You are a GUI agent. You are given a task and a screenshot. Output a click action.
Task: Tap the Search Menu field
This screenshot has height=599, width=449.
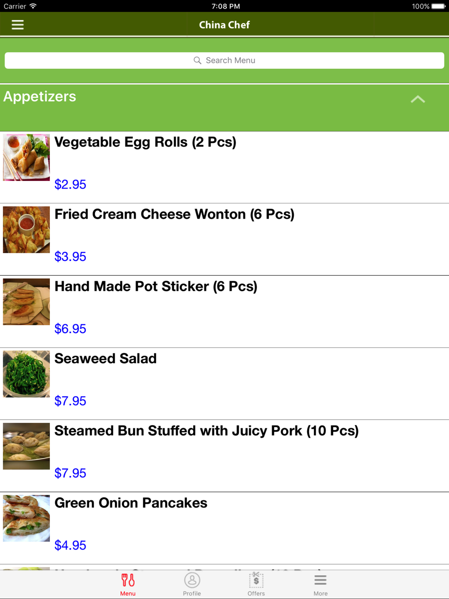[x=224, y=61]
